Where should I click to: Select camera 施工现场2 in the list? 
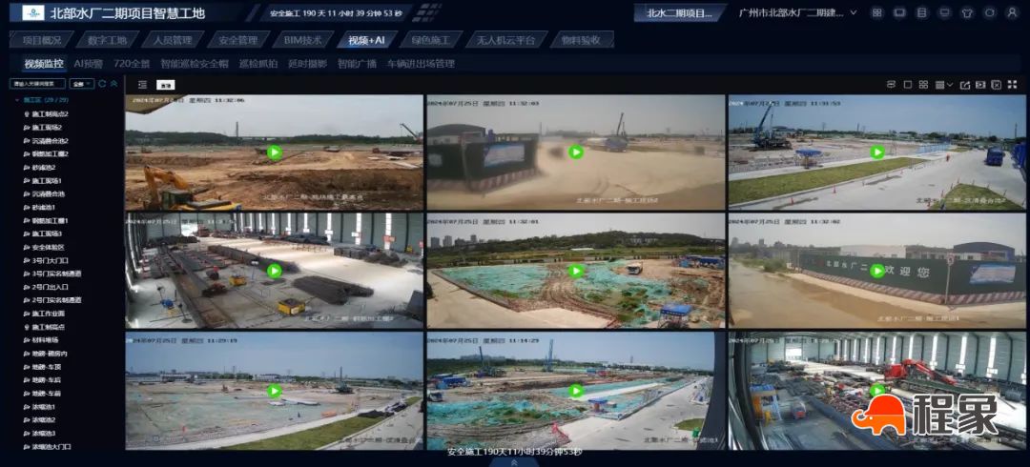pyautogui.click(x=47, y=128)
